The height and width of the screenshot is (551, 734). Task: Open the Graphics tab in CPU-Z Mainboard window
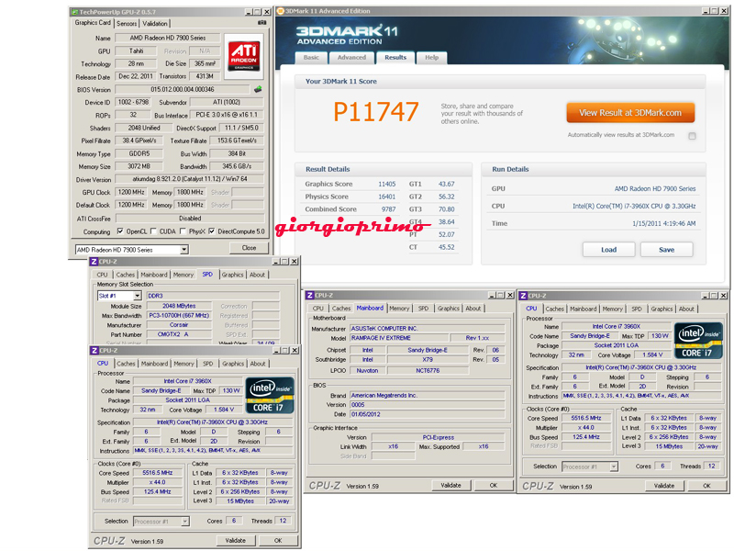point(449,309)
